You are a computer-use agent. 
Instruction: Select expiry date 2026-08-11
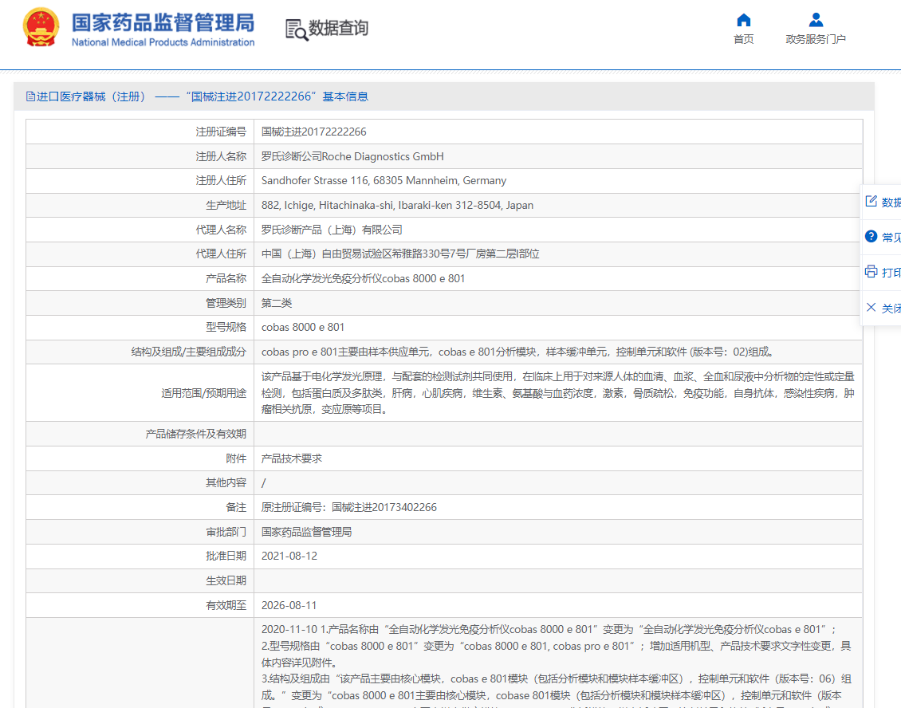click(x=289, y=606)
